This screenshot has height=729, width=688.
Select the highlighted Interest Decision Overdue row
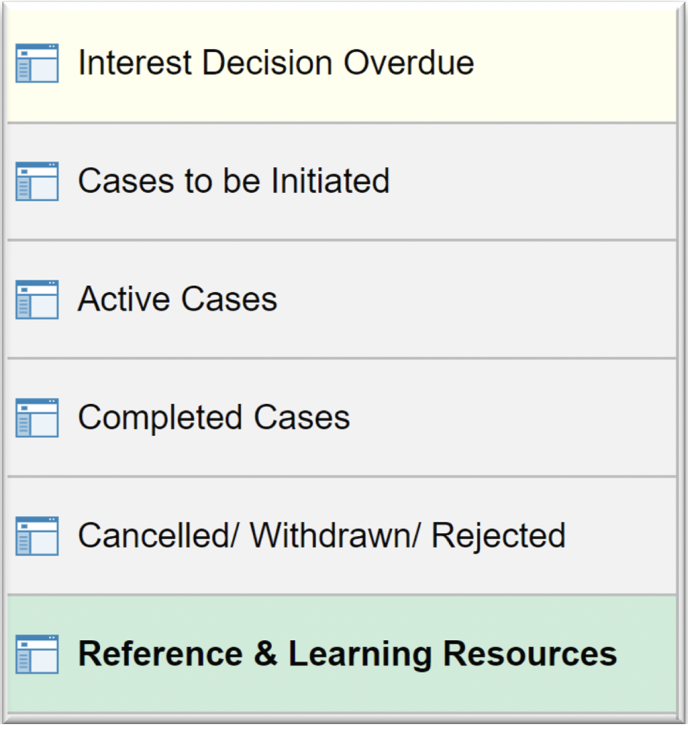coord(278,62)
